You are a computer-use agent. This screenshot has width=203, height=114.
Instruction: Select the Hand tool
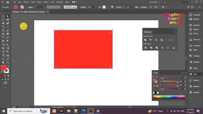[x=3, y=62]
